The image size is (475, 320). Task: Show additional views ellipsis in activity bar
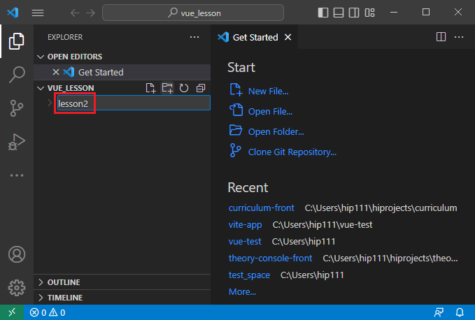[17, 175]
